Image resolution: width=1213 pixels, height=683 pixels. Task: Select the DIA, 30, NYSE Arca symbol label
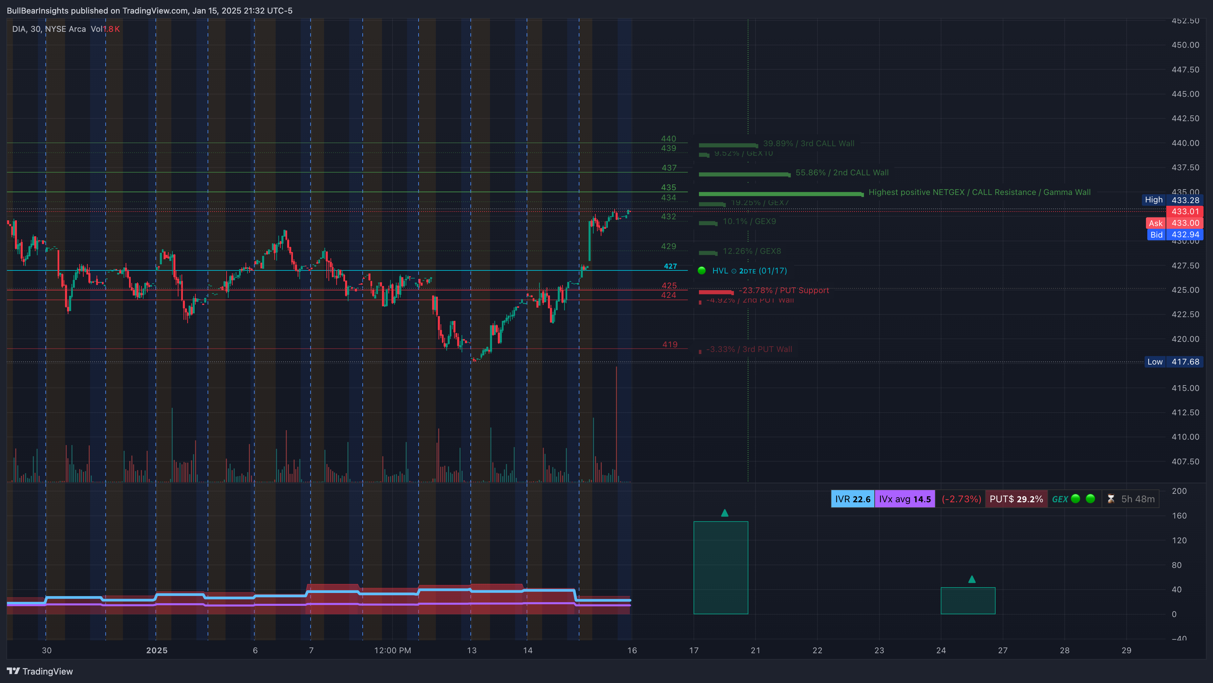click(49, 29)
